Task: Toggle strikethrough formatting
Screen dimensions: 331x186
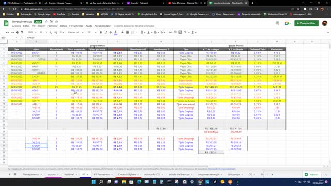Action: (x=111, y=32)
